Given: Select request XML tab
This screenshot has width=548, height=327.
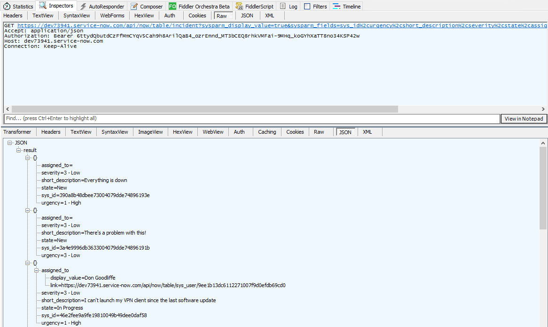Looking at the screenshot, I should [269, 15].
